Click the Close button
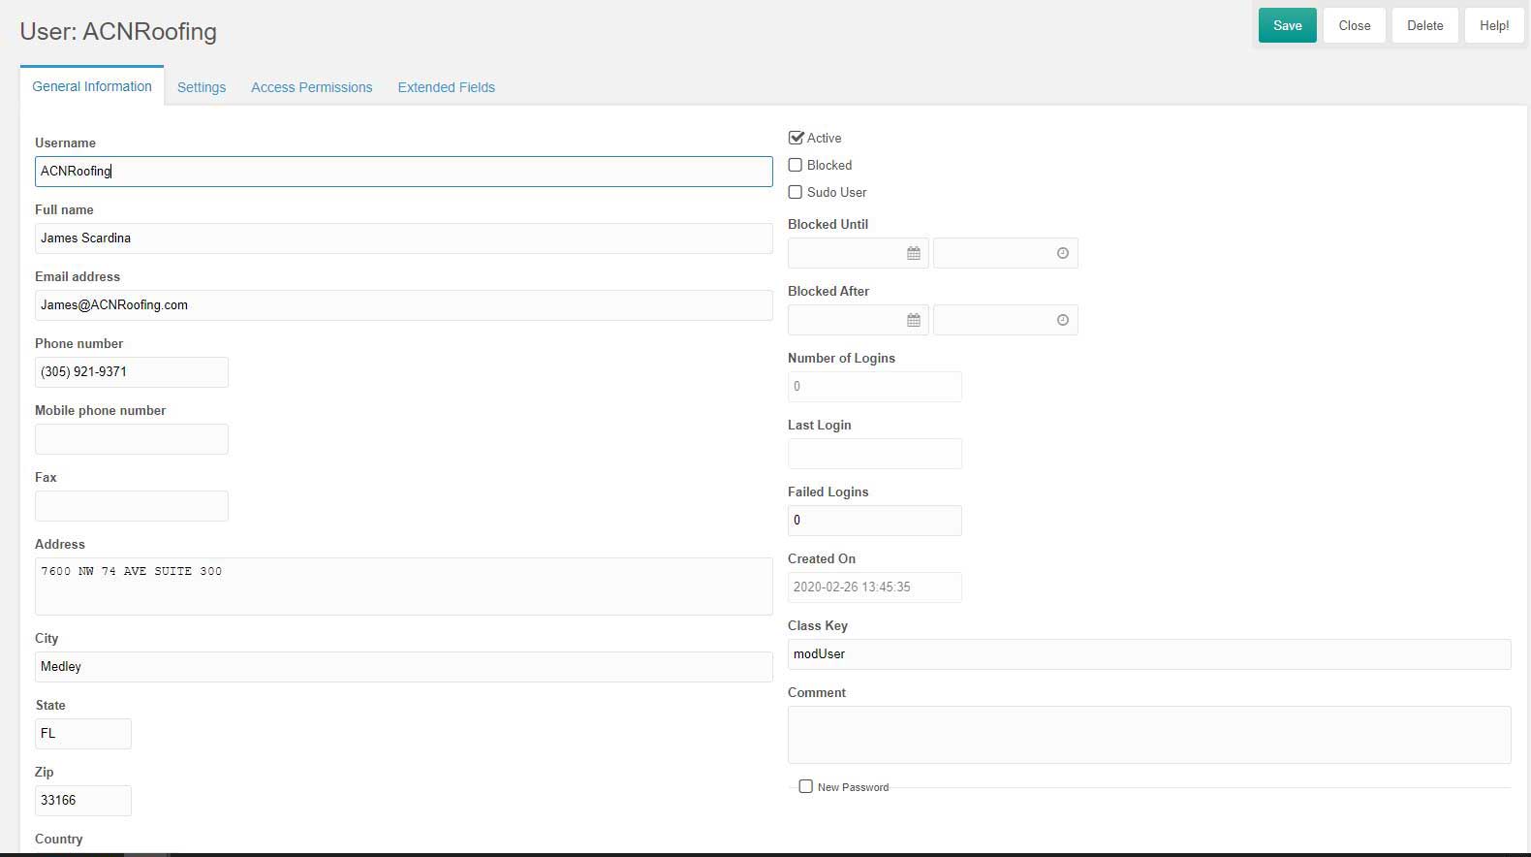Image resolution: width=1531 pixels, height=857 pixels. tap(1354, 25)
